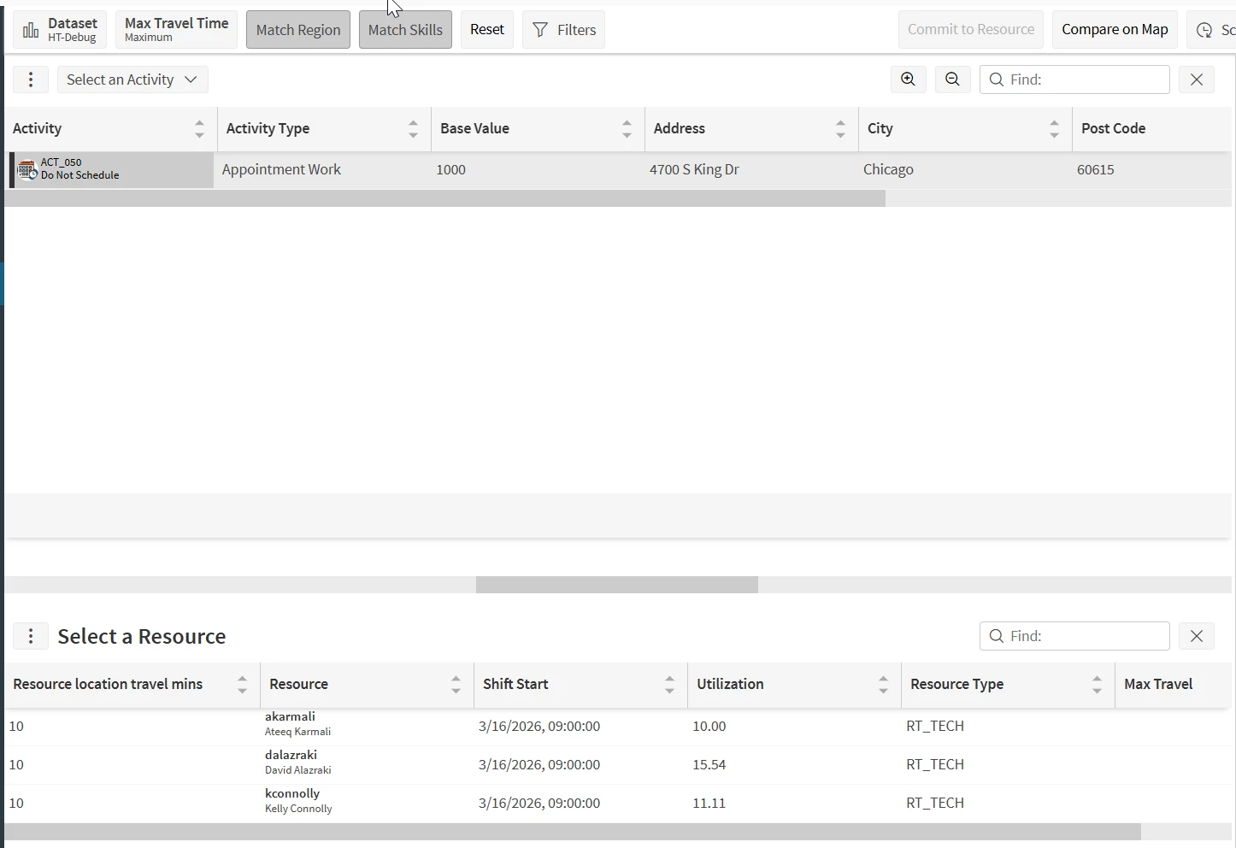1236x848 pixels.
Task: Click utilization value 10.00
Action: click(709, 727)
